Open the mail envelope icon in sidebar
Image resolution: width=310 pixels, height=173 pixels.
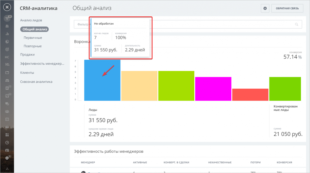[7, 127]
